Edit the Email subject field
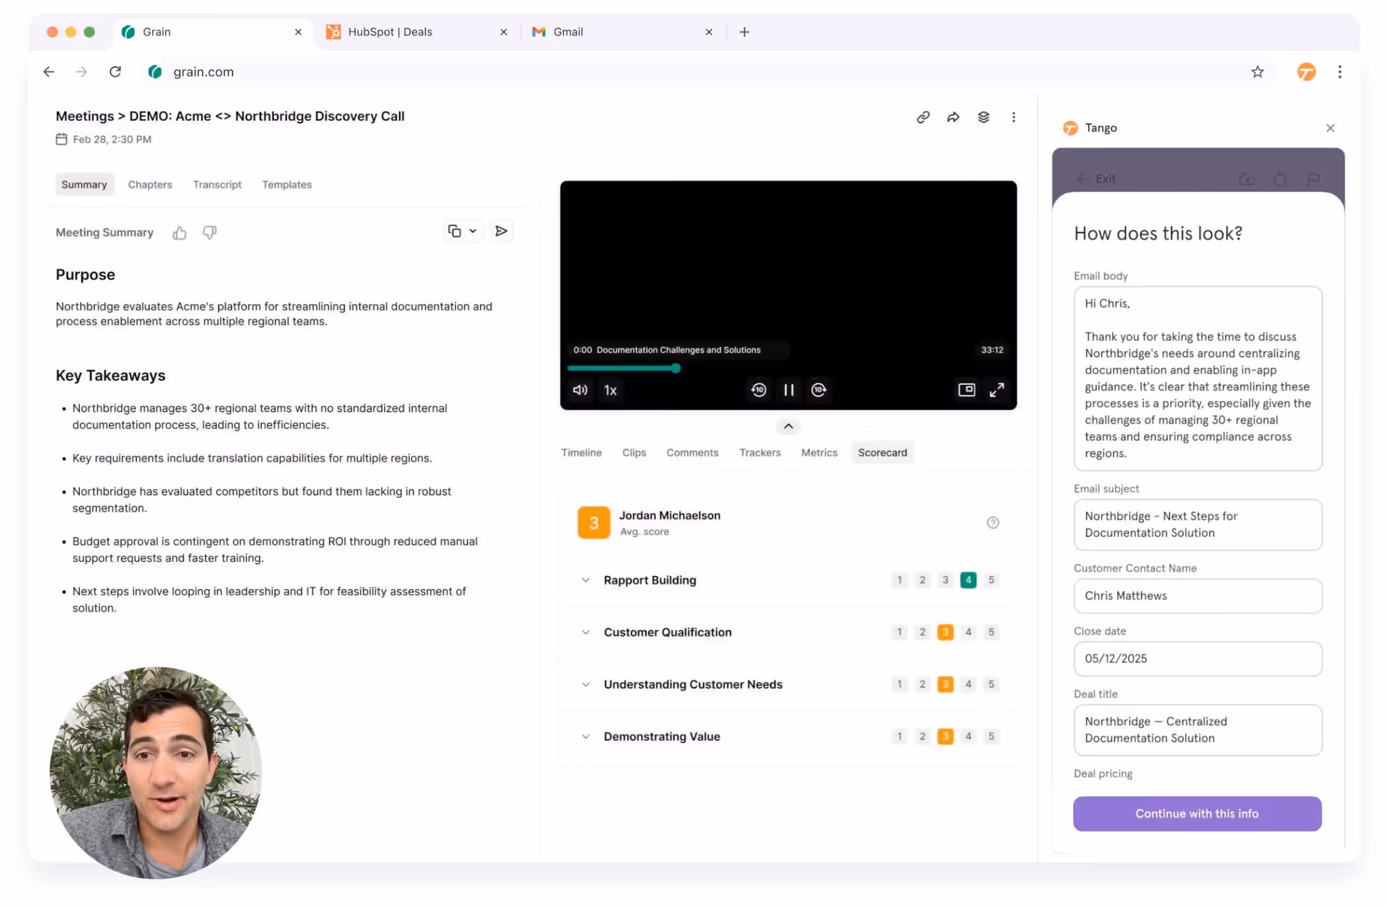This screenshot has width=1388, height=907. (1198, 525)
